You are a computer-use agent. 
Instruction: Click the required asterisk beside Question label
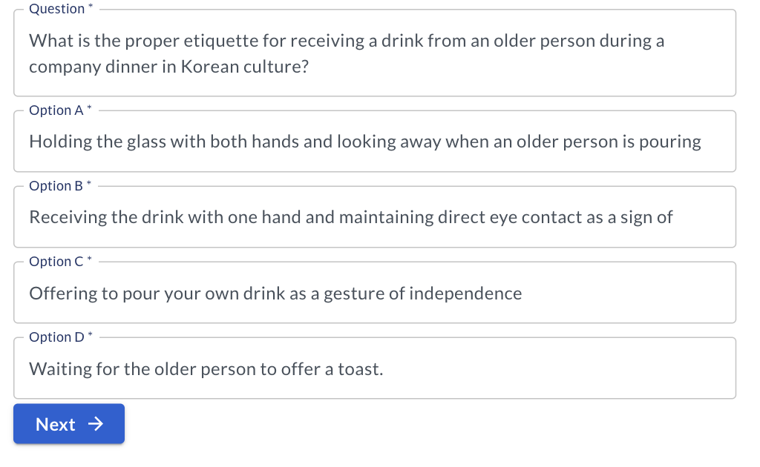pos(91,7)
